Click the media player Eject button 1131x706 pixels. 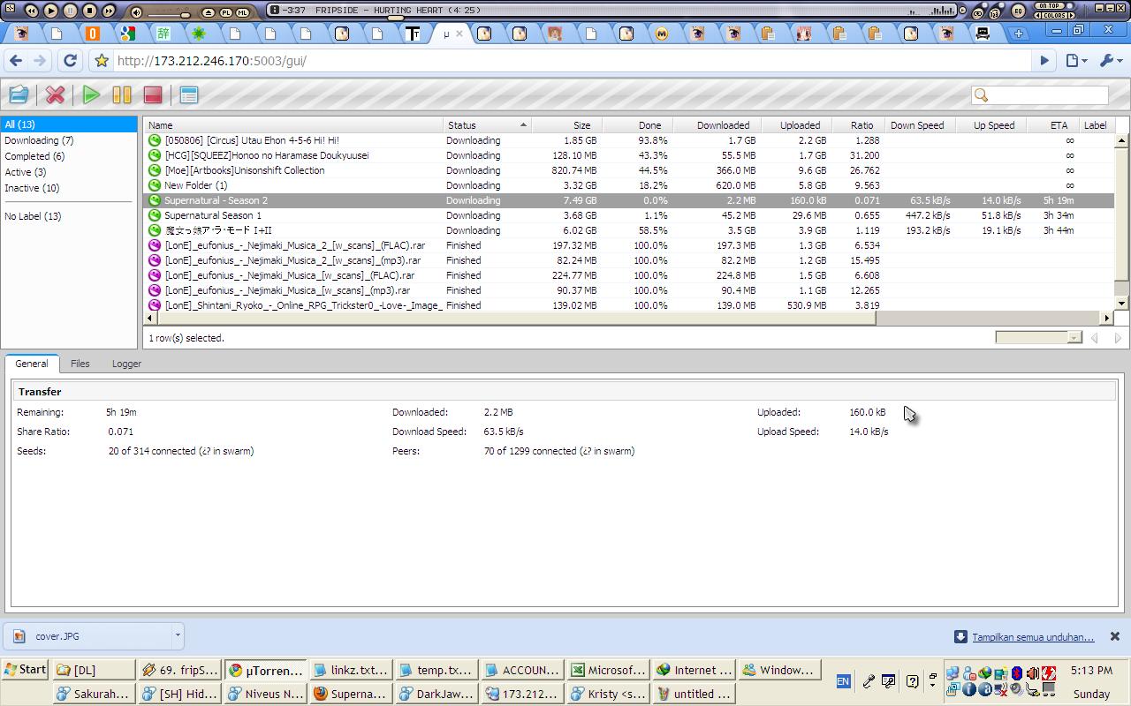click(209, 12)
